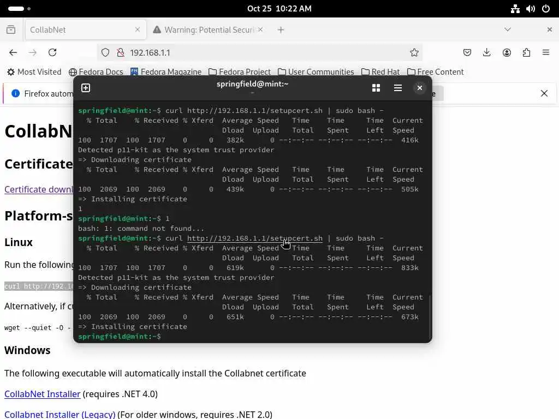The width and height of the screenshot is (559, 419).
Task: Open Pocket save icon in toolbar
Action: (x=467, y=53)
